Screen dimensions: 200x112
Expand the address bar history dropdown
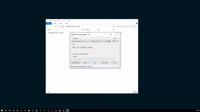coord(112,26)
